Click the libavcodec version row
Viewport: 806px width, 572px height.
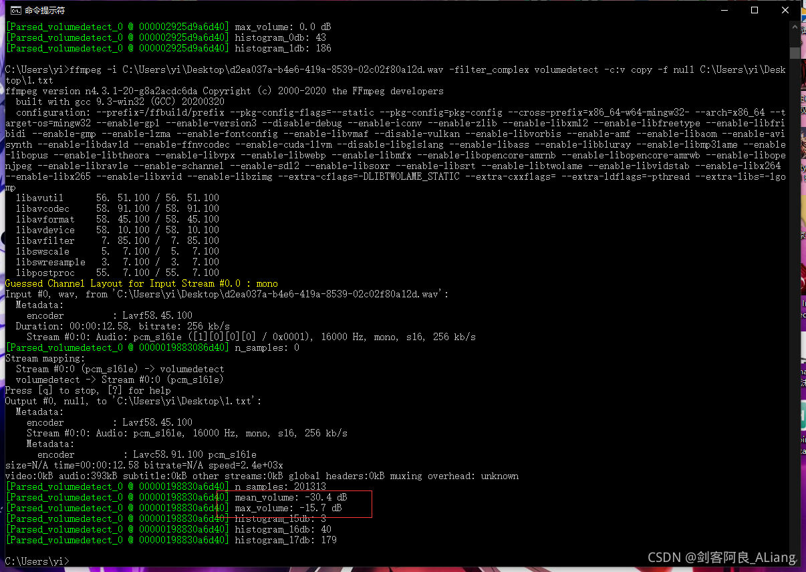tap(118, 208)
